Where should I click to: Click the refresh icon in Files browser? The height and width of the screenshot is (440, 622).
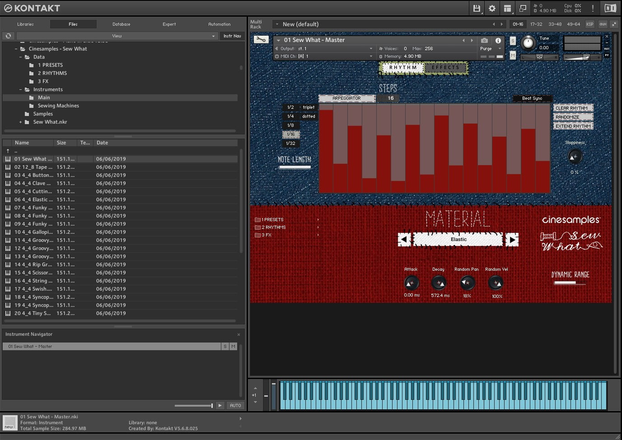[8, 36]
